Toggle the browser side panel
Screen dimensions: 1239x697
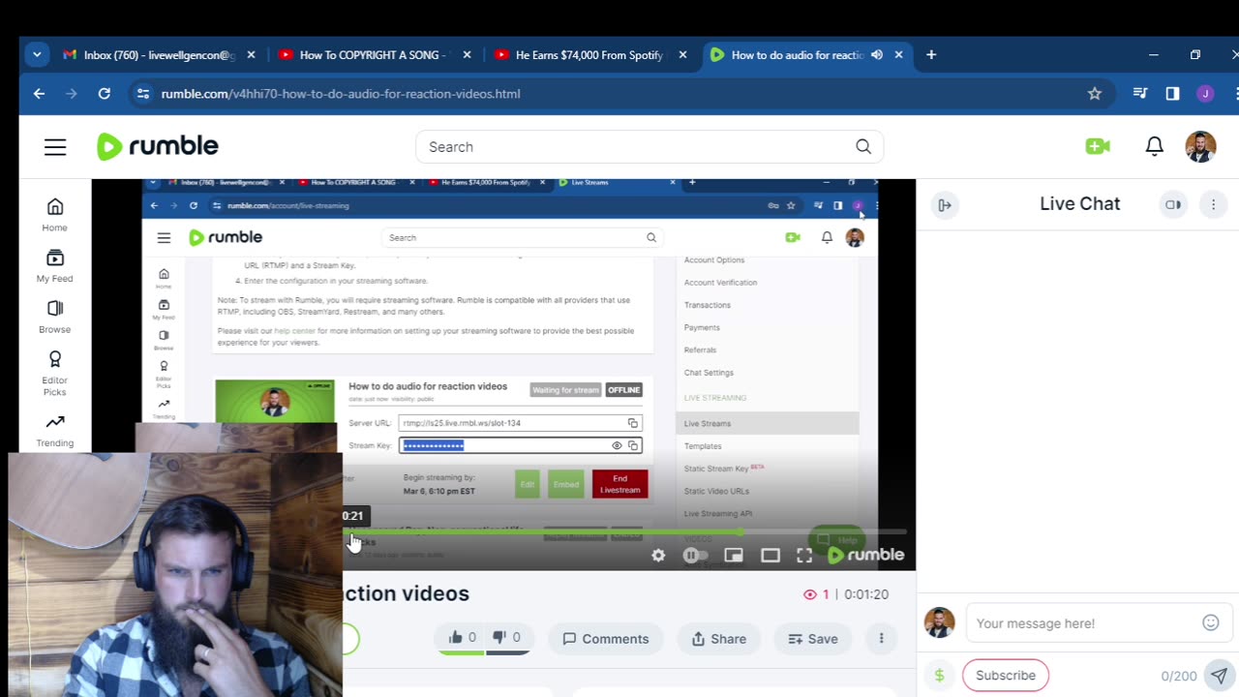1172,94
